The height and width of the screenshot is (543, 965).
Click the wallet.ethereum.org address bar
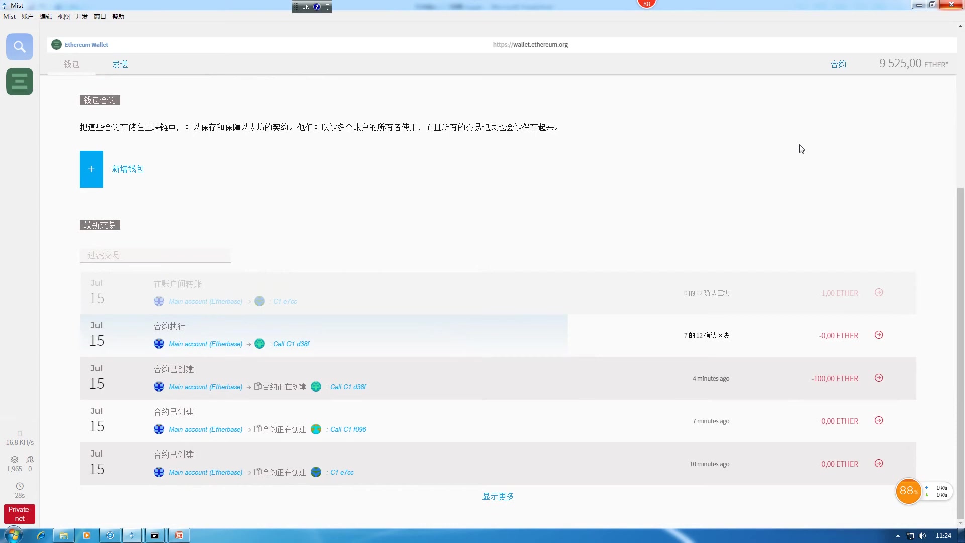(530, 45)
